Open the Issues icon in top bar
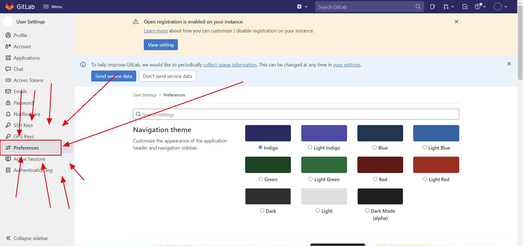This screenshot has height=246, width=523. 433,7
